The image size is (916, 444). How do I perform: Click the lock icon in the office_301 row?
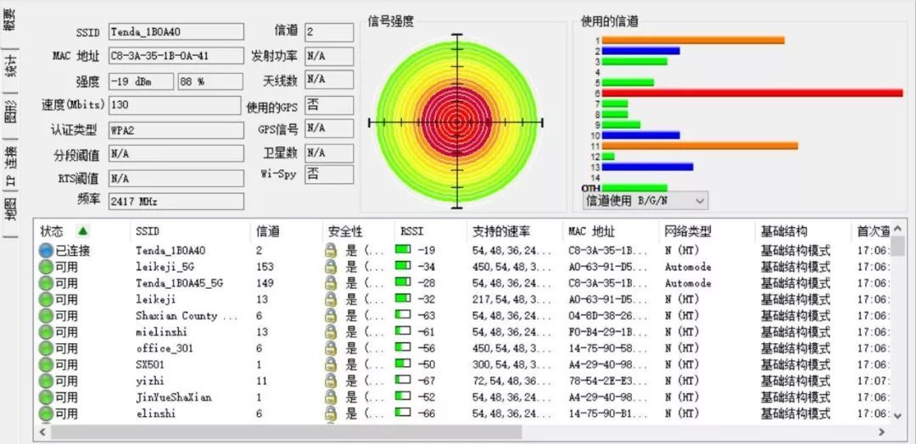click(x=331, y=348)
